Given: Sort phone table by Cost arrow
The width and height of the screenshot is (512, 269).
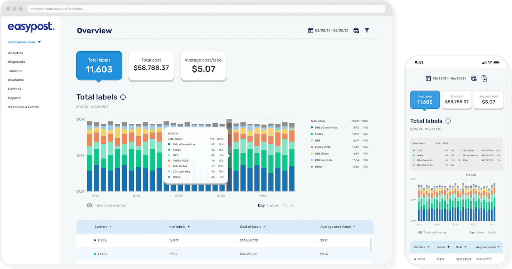Looking at the screenshot, I should [x=466, y=247].
